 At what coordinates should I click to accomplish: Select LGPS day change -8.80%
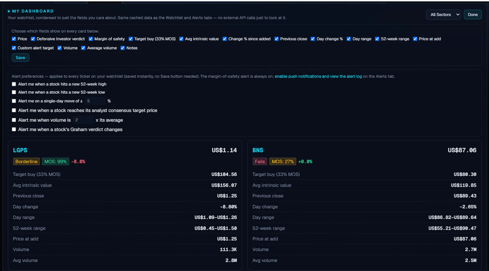click(228, 207)
